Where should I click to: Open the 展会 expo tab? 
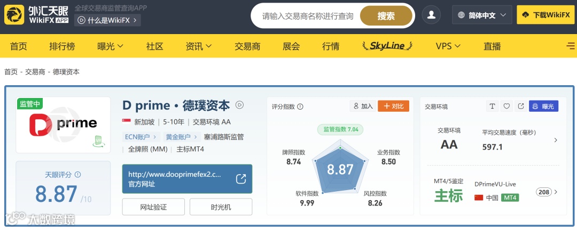pyautogui.click(x=291, y=46)
